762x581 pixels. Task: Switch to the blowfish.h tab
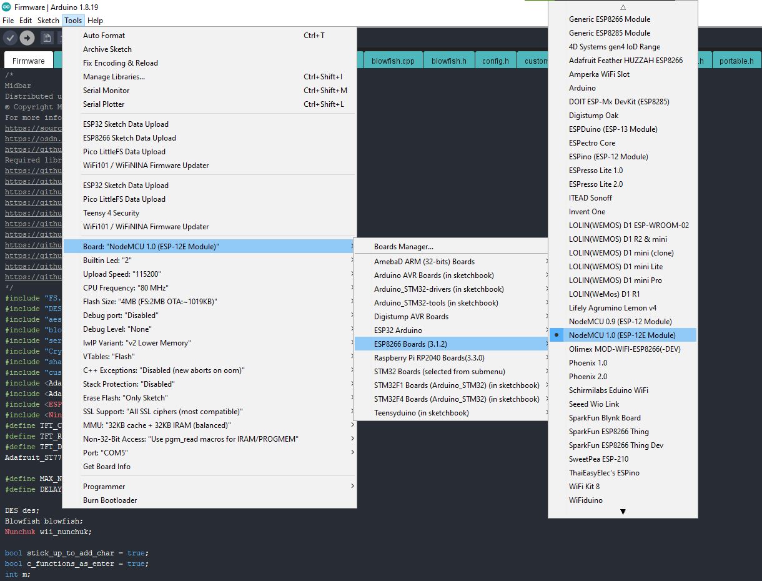(x=449, y=61)
